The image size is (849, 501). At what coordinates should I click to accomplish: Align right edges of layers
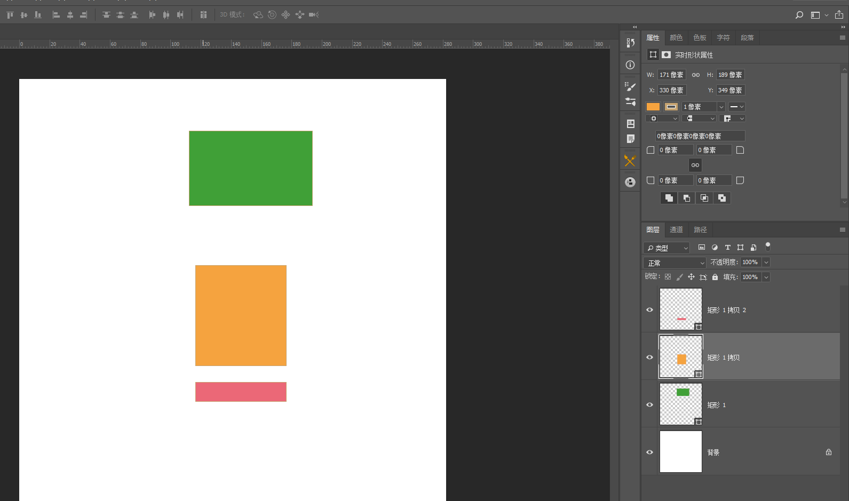(84, 15)
